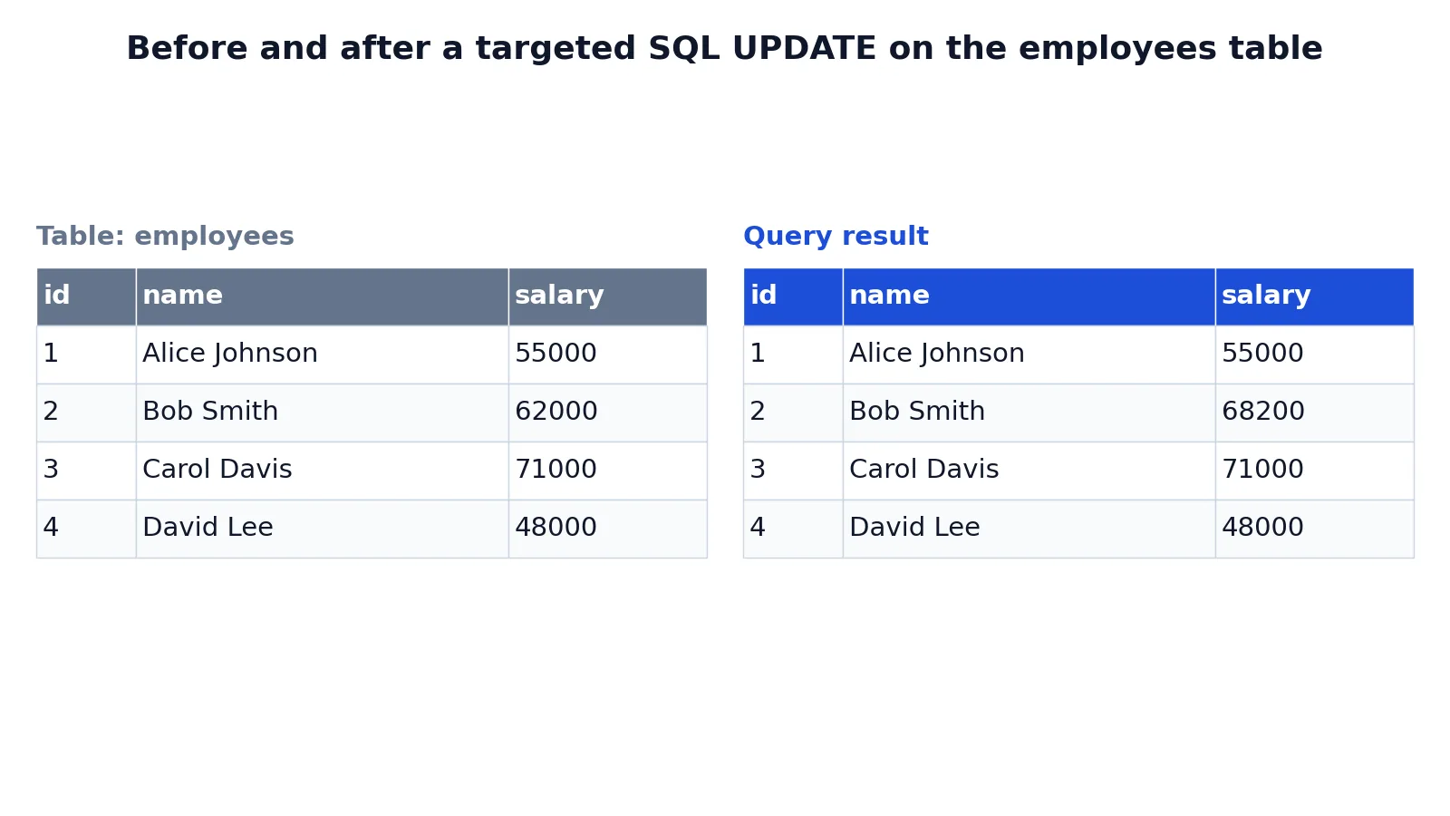The height and width of the screenshot is (816, 1450).
Task: Click Carol Davis in the employees table
Action: point(322,471)
